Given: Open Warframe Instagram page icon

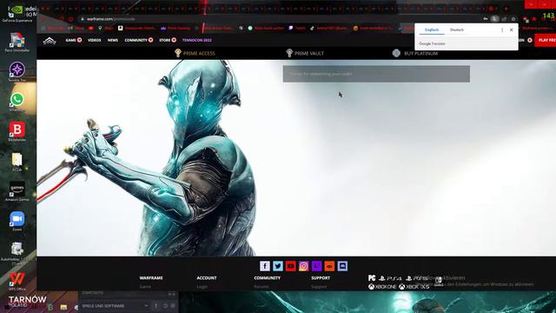Looking at the screenshot, I should tap(303, 266).
